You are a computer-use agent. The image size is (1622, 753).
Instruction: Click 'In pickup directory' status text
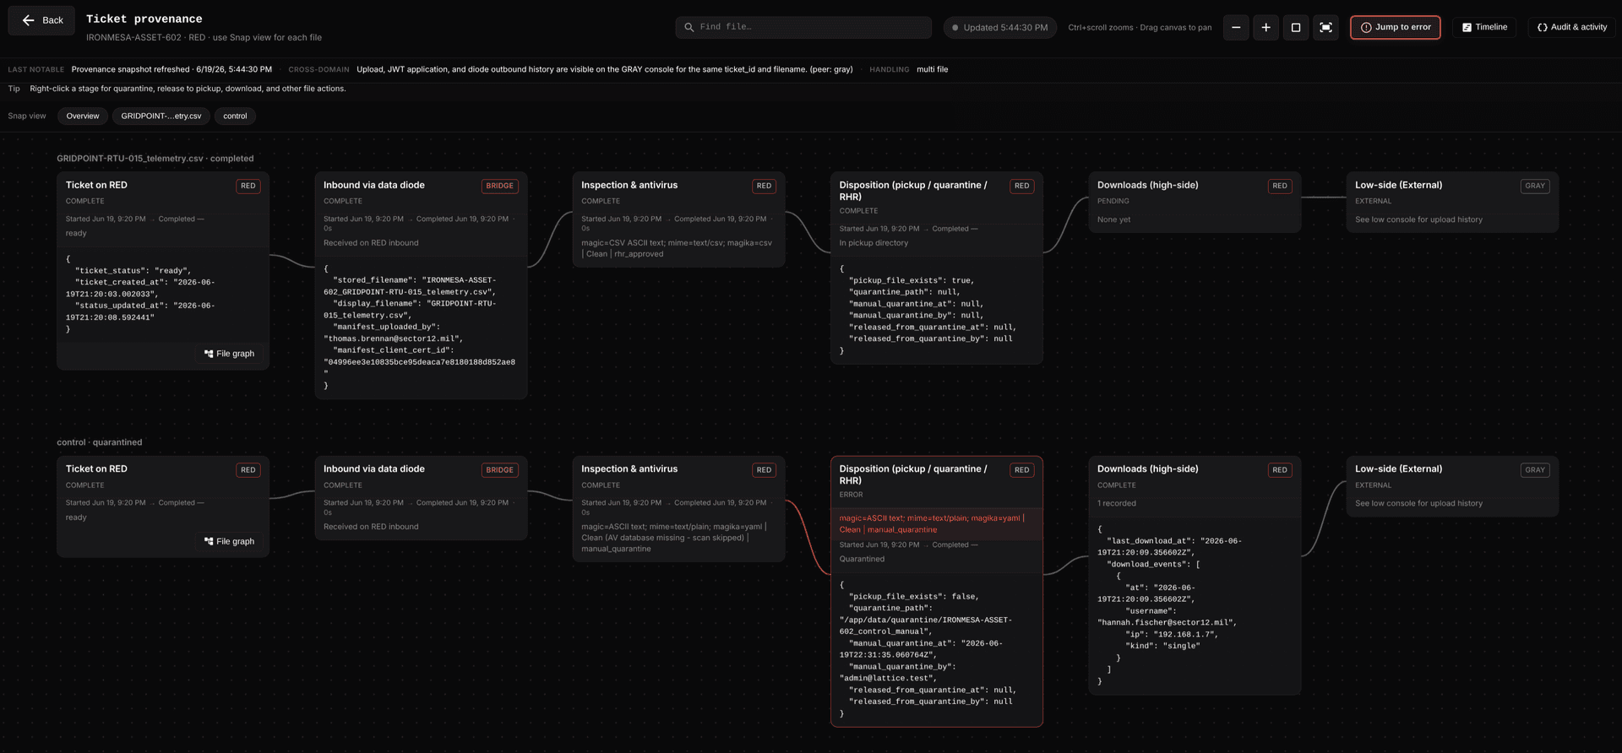point(874,243)
